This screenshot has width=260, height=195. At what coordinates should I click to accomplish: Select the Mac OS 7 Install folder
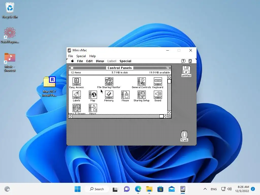pyautogui.click(x=49, y=87)
